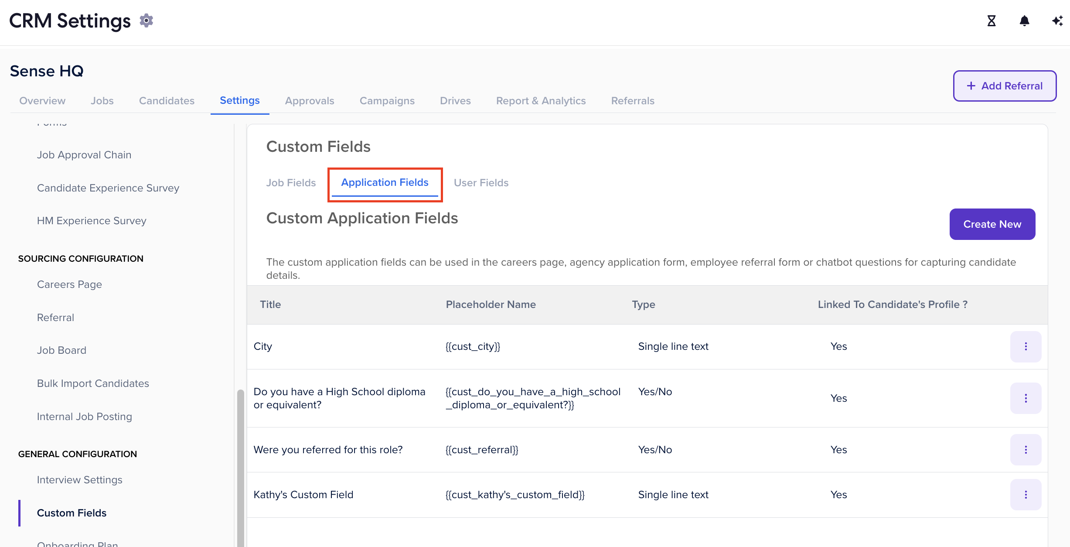
Task: Click {{cust_kathy's_custom_field}} placeholder
Action: point(515,495)
